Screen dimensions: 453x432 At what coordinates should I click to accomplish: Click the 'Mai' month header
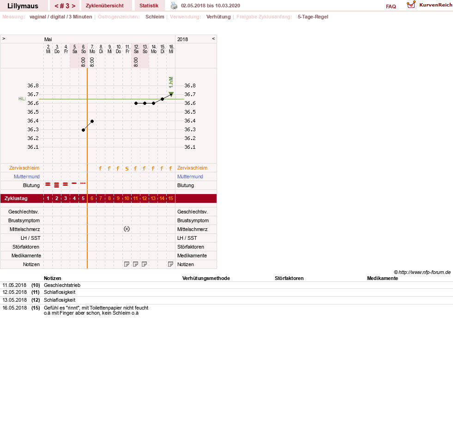[48, 39]
